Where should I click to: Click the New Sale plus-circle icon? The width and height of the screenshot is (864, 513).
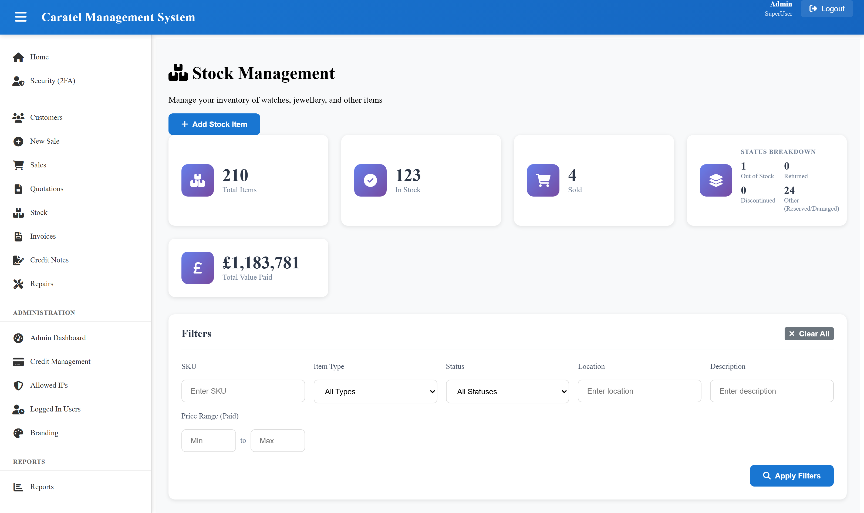[18, 141]
